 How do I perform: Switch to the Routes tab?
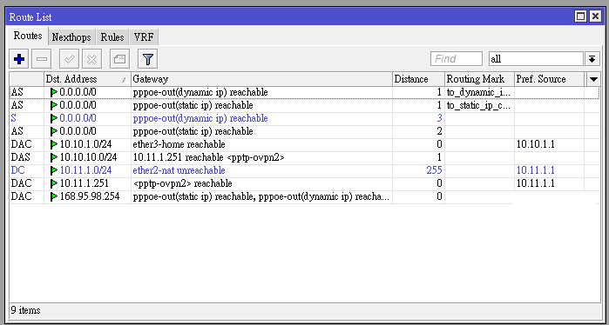tap(28, 36)
